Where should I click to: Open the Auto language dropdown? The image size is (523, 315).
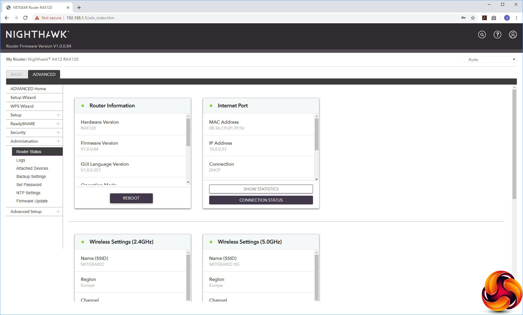pyautogui.click(x=490, y=60)
